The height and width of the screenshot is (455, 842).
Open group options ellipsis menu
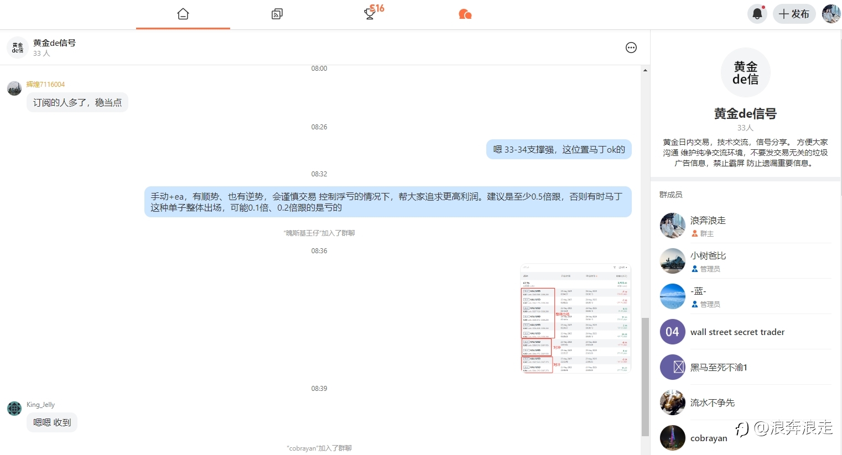click(631, 48)
